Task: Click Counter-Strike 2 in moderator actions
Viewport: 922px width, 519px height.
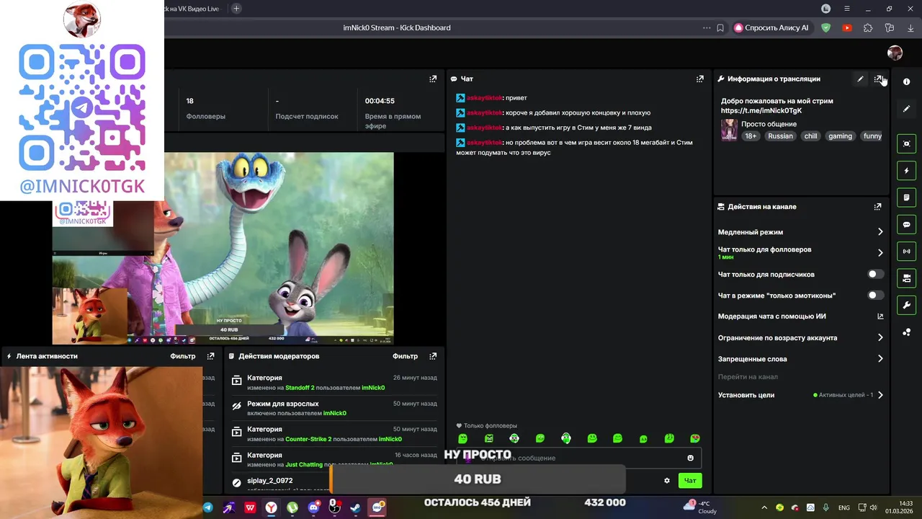Action: click(x=309, y=439)
